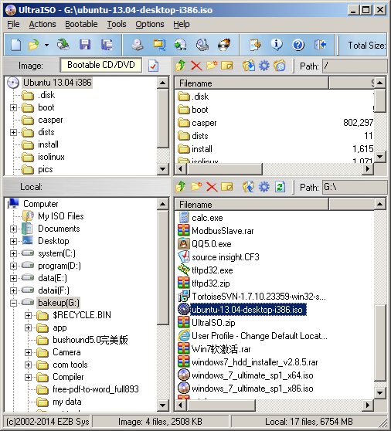The width and height of the screenshot is (391, 431).
Task: Toggle the image boot info checkmark icon
Action: 153,66
